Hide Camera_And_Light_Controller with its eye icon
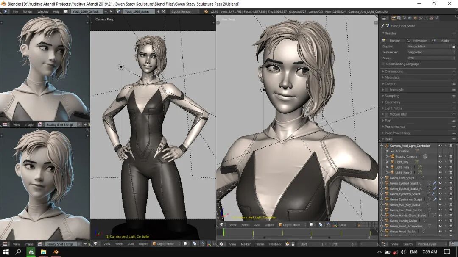This screenshot has width=458, height=257. coord(440,146)
